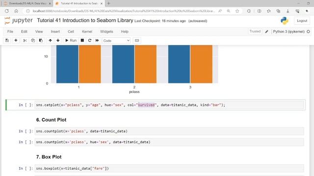Move selected cell down arrow
Screen dimensions: 314x176
pyautogui.click(x=58, y=41)
